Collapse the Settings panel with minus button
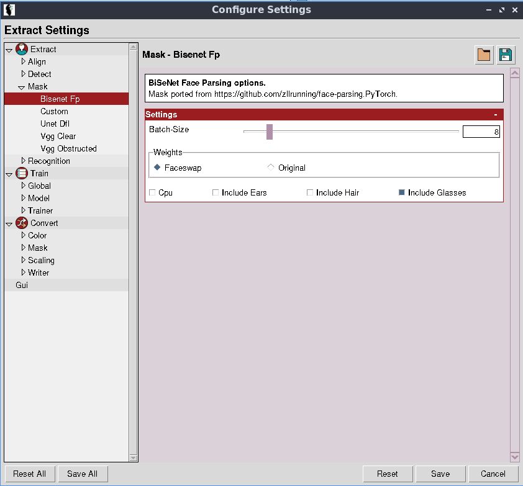 pyautogui.click(x=496, y=115)
